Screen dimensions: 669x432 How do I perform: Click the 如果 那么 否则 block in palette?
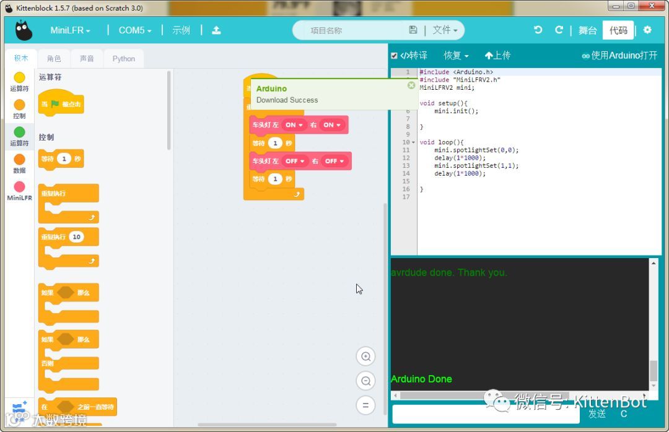pyautogui.click(x=68, y=361)
